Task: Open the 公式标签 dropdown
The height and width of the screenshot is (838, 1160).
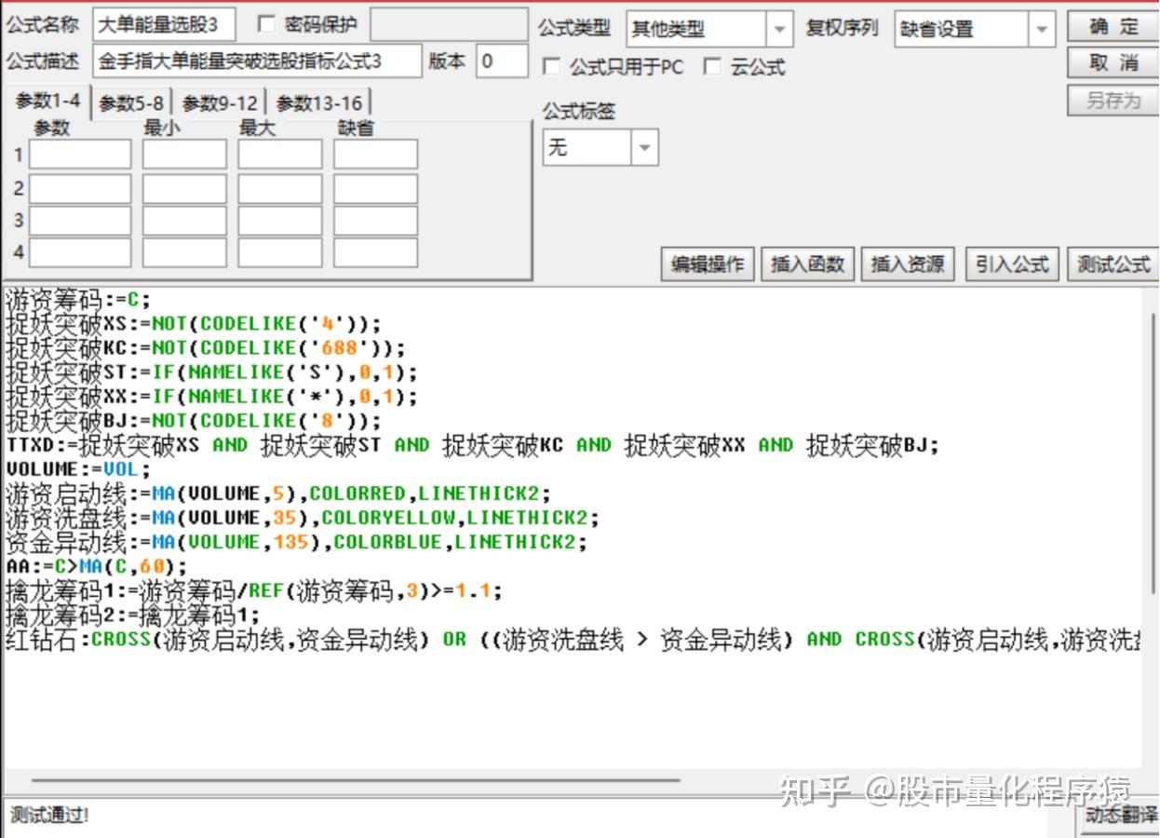Action: click(x=644, y=147)
